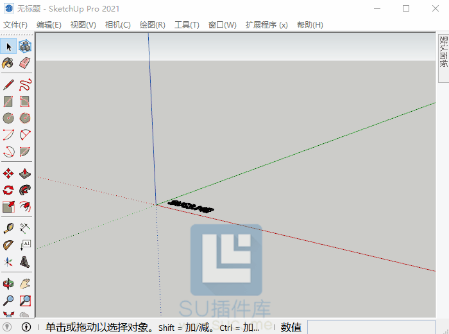Select the Pan hand tool
The image size is (449, 334).
point(25,283)
